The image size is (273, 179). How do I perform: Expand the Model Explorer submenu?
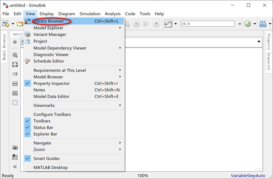coord(48,28)
